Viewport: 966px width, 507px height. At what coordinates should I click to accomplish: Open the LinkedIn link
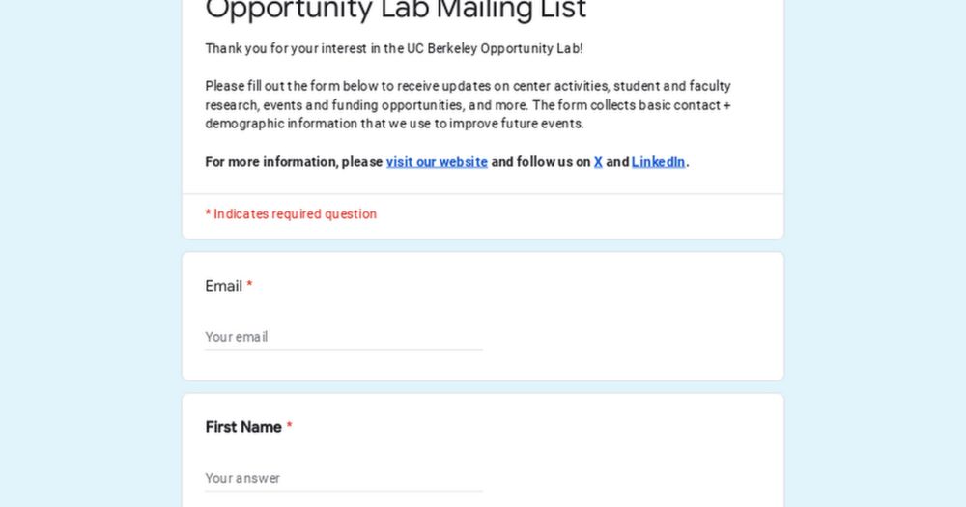(658, 162)
